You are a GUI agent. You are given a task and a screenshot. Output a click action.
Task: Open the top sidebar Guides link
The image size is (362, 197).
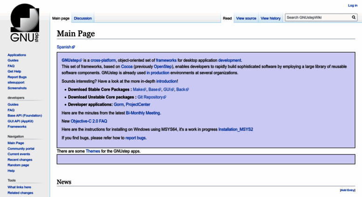point(13,61)
